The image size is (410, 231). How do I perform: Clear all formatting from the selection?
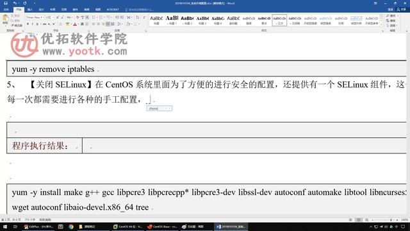coord(78,17)
